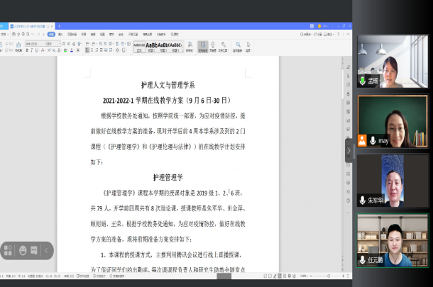Collapse the floating meeting toolbar chevron
The image size is (433, 287).
(x=48, y=250)
